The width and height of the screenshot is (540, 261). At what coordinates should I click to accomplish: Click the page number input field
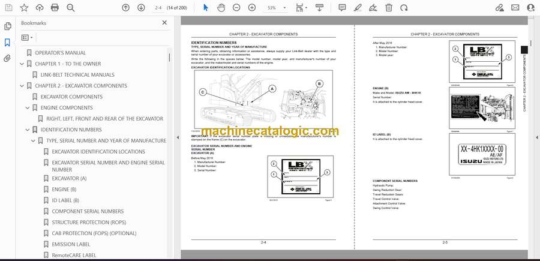tap(159, 8)
